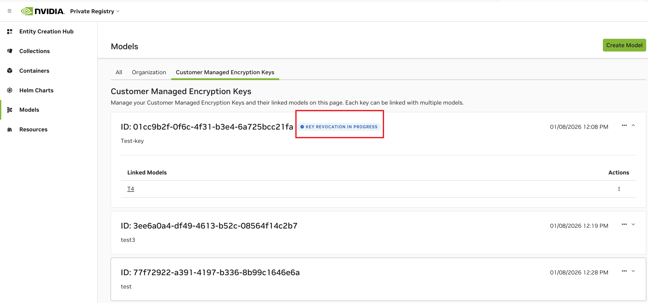This screenshot has width=648, height=303.
Task: Open the Private Registry dropdown
Action: click(95, 11)
